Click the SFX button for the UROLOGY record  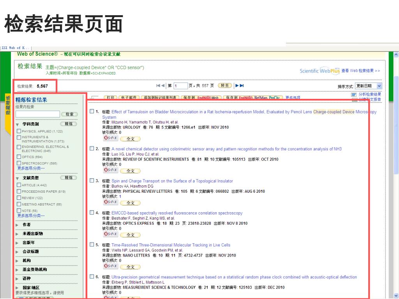tap(110, 138)
